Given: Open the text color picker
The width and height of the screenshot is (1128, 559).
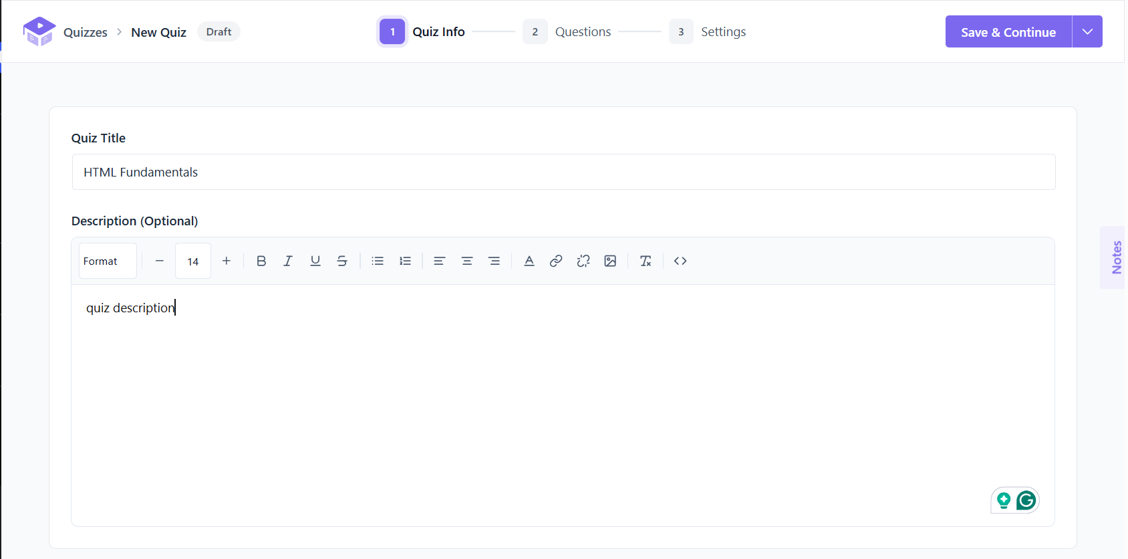Looking at the screenshot, I should tap(529, 261).
